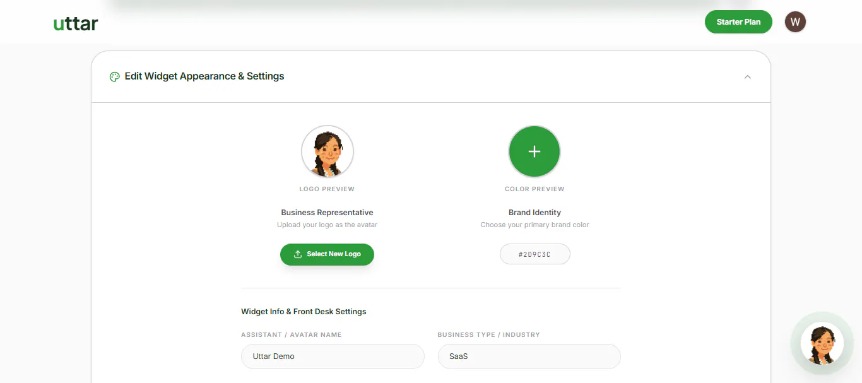Click 'Upload your logo as the avatar' text

pyautogui.click(x=327, y=225)
